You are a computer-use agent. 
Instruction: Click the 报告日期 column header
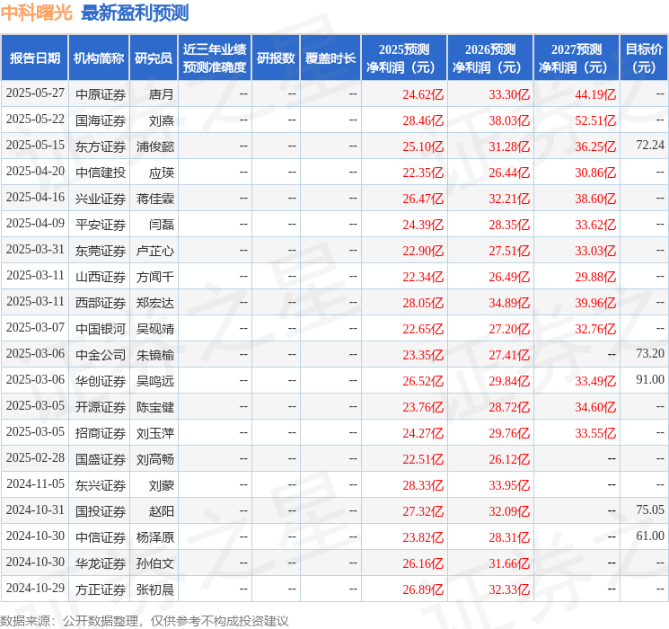click(34, 58)
